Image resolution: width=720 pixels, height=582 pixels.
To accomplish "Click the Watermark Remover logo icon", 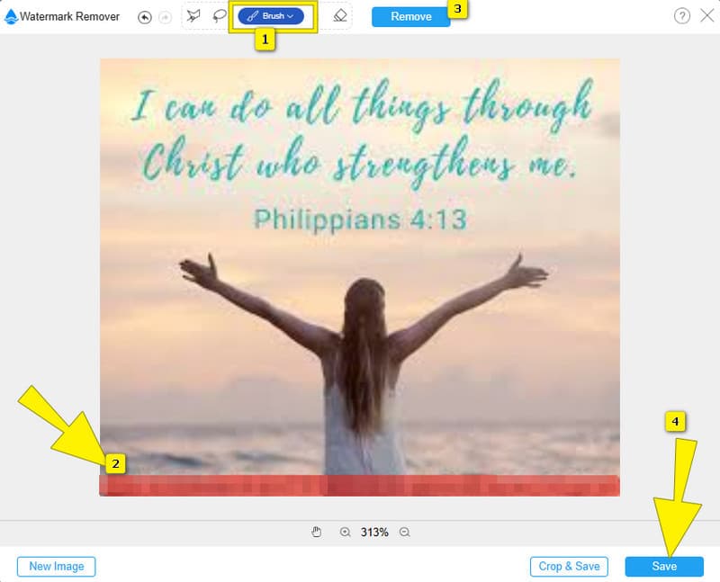I will (10, 16).
